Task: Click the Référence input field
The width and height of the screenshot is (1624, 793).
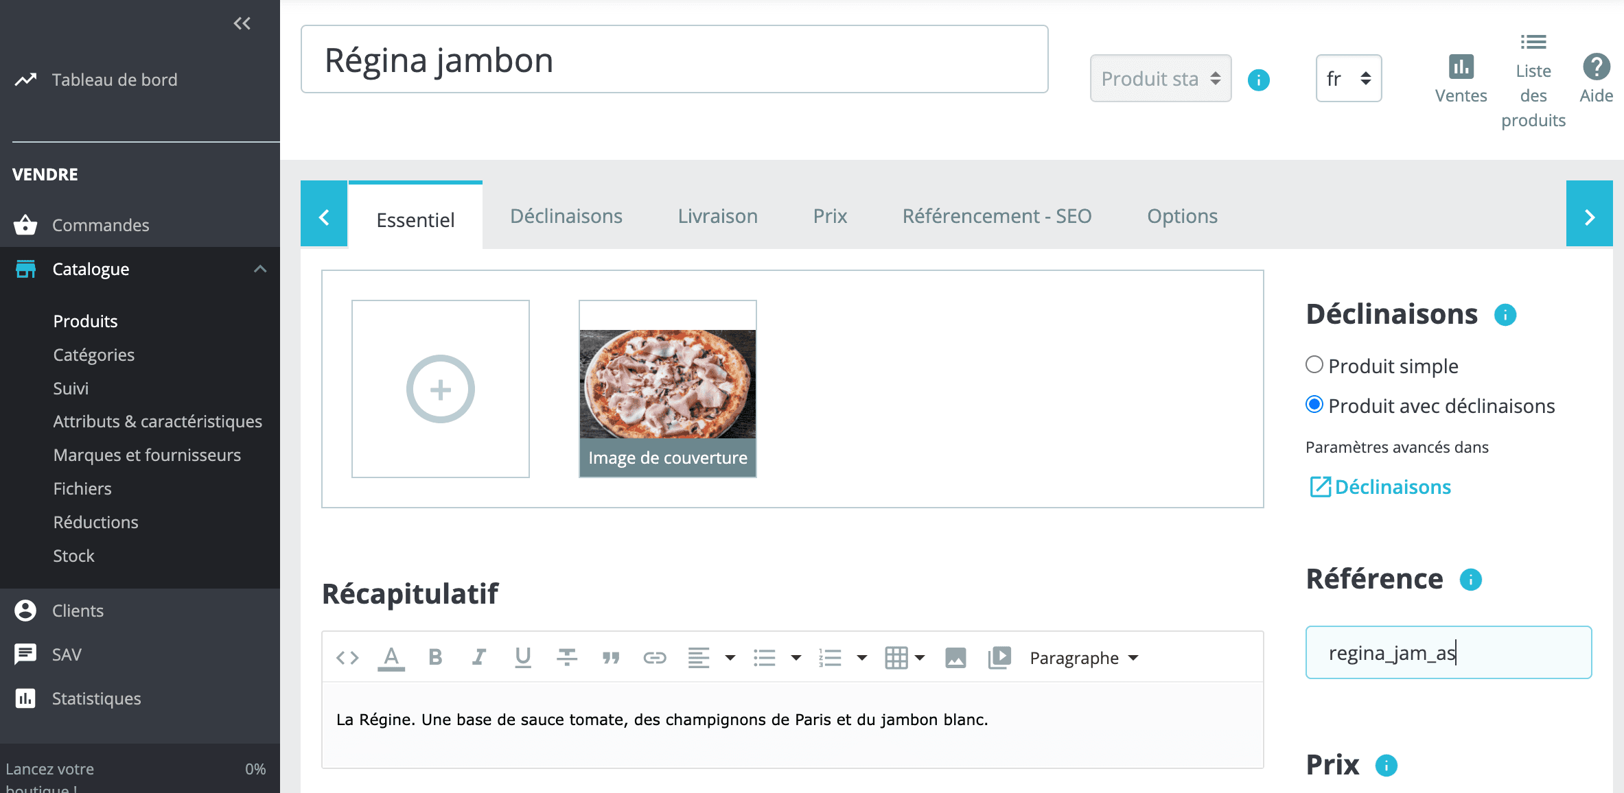Action: 1448,652
